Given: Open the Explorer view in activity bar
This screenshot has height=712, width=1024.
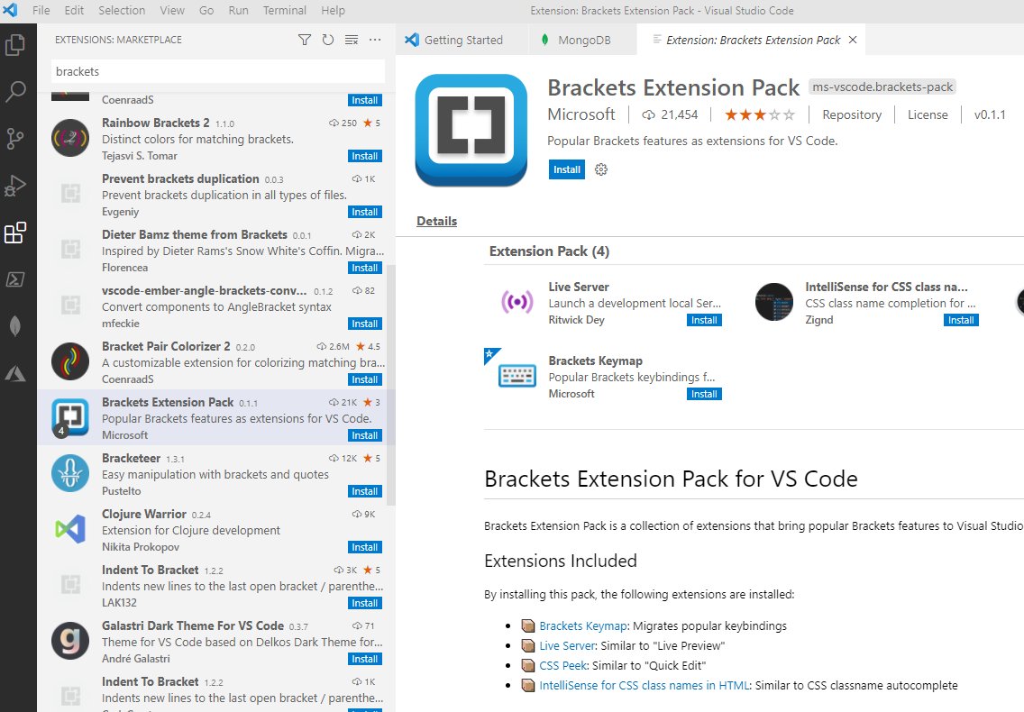Looking at the screenshot, I should (15, 45).
